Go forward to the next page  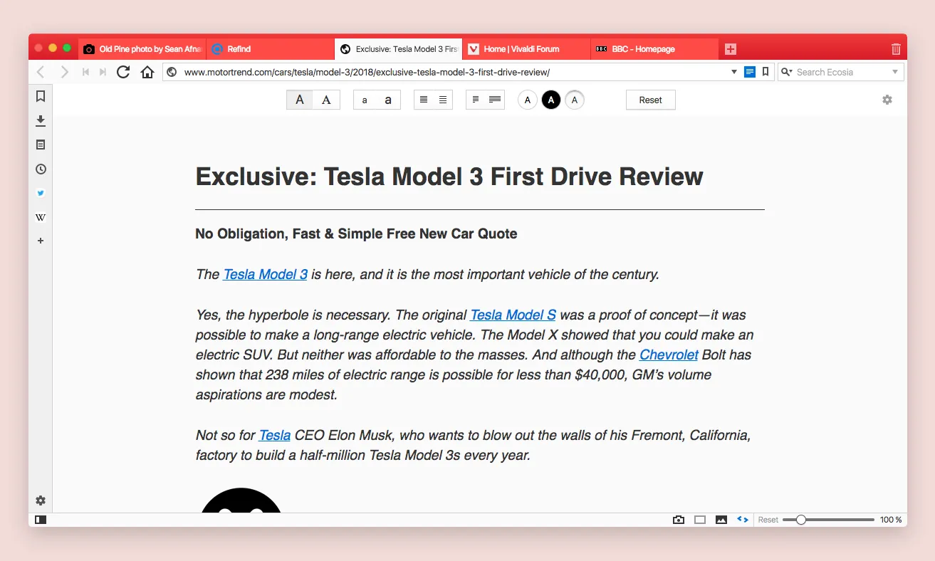(64, 72)
